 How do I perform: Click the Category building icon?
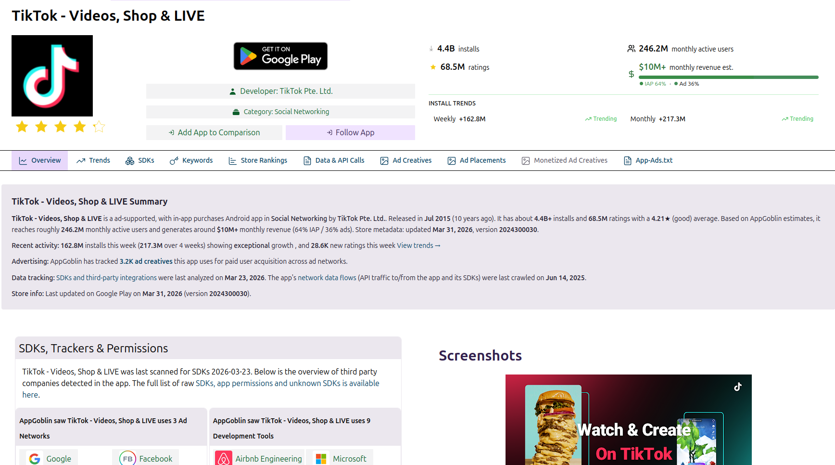236,111
